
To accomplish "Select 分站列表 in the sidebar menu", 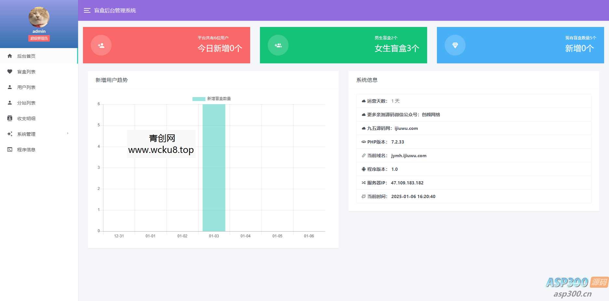I will point(26,103).
